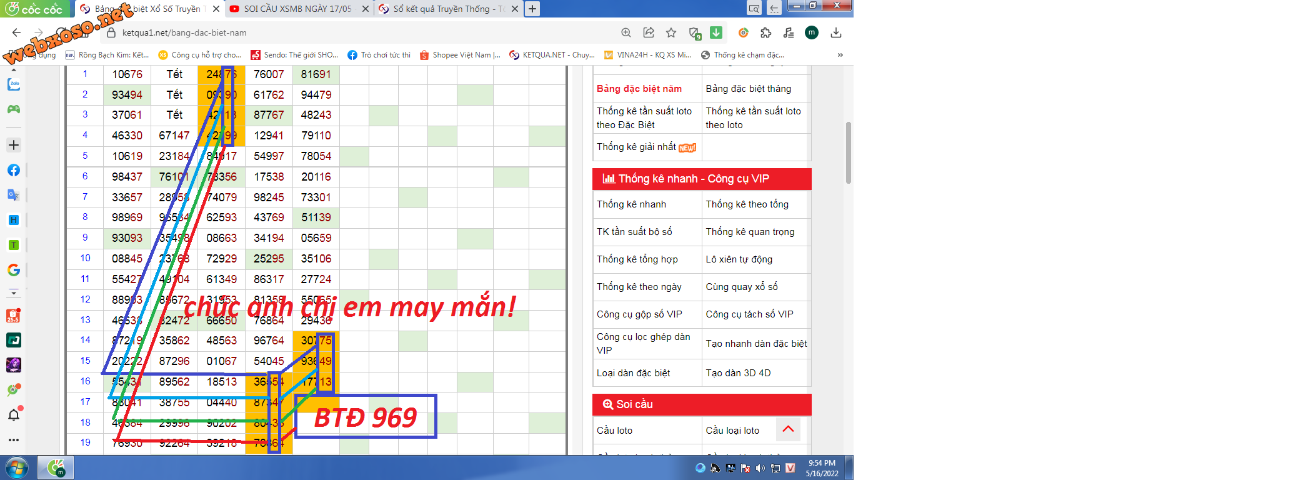This screenshot has width=1296, height=480.
Task: Go back to the previous page
Action: tap(17, 32)
